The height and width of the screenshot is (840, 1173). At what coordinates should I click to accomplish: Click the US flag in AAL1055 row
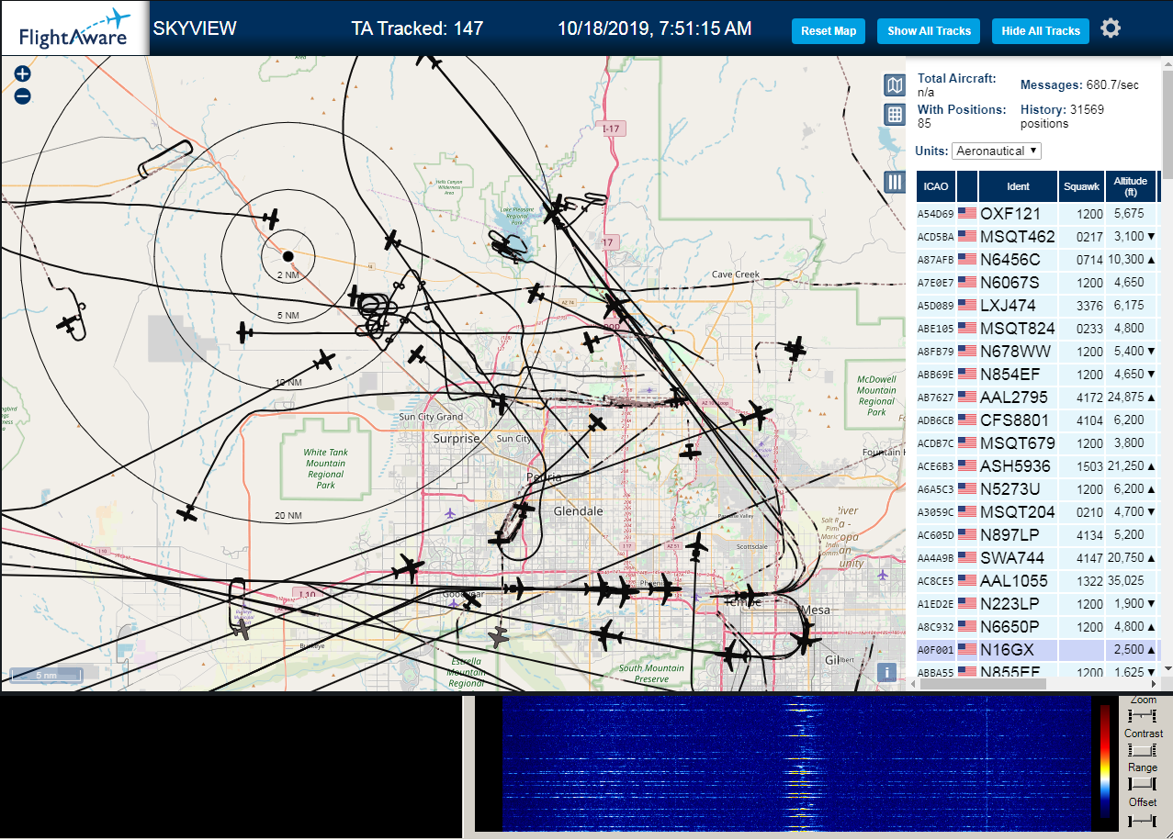[x=967, y=580]
